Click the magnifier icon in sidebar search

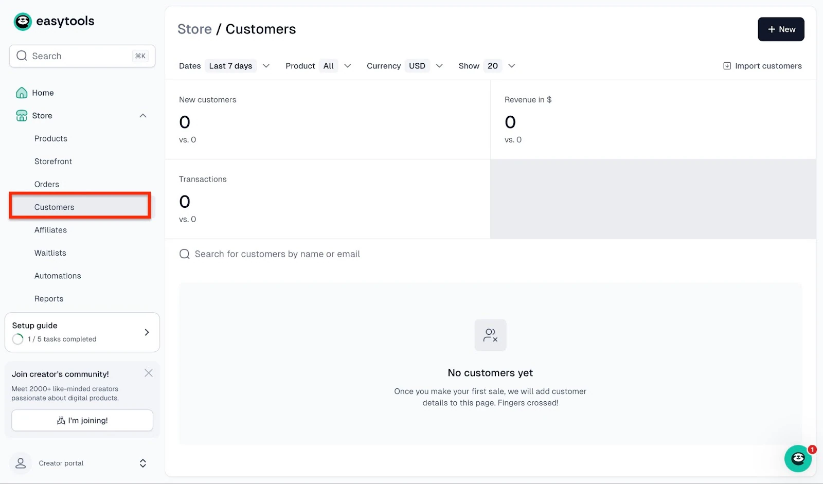[22, 56]
